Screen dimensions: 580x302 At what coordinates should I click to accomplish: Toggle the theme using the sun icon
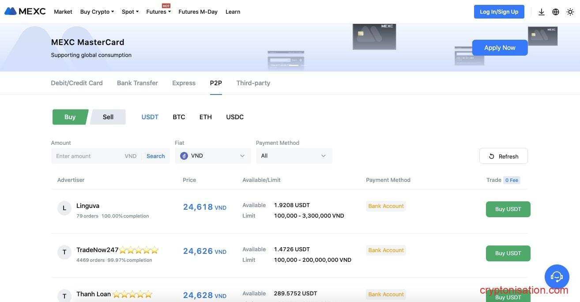570,12
